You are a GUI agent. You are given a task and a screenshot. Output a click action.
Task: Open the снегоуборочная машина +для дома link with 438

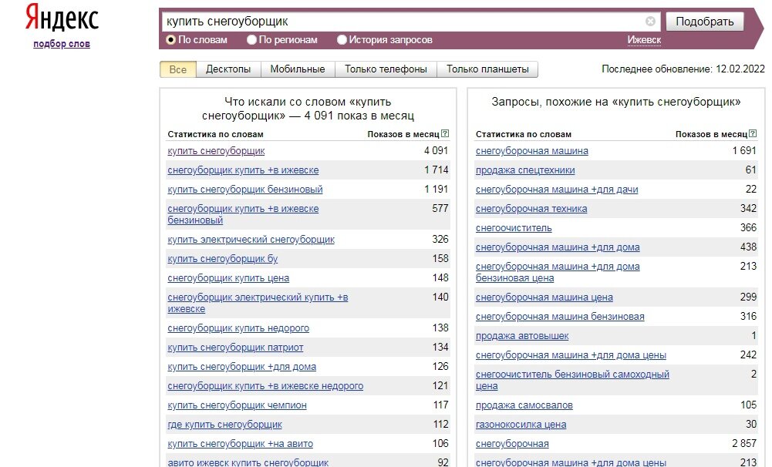pos(558,247)
